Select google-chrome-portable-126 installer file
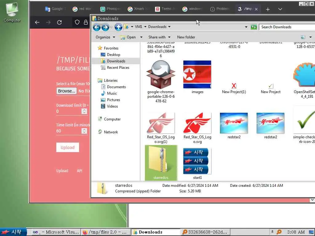Image resolution: width=315 pixels, height=236 pixels. [x=161, y=82]
